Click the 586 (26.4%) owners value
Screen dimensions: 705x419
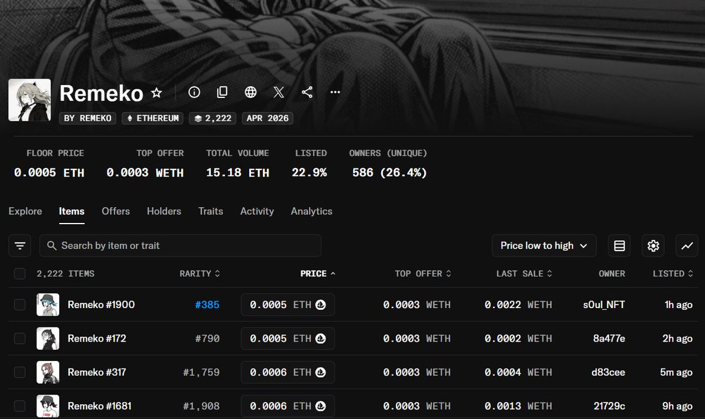390,173
